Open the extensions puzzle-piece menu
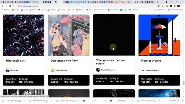 (x=175, y=6)
